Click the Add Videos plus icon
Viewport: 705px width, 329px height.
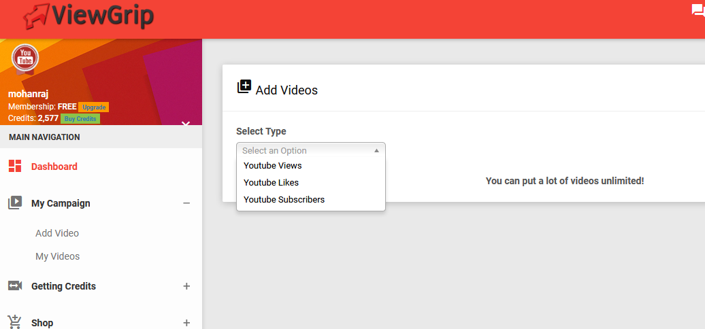(x=244, y=86)
